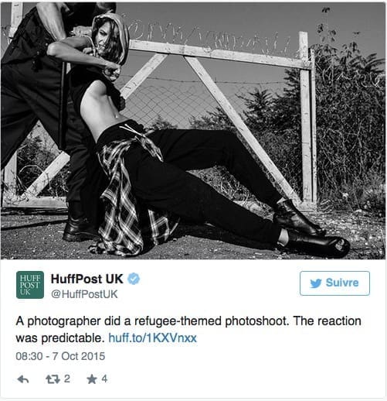Click the word Suivre on follow button
This screenshot has width=387, height=401.
tap(342, 283)
